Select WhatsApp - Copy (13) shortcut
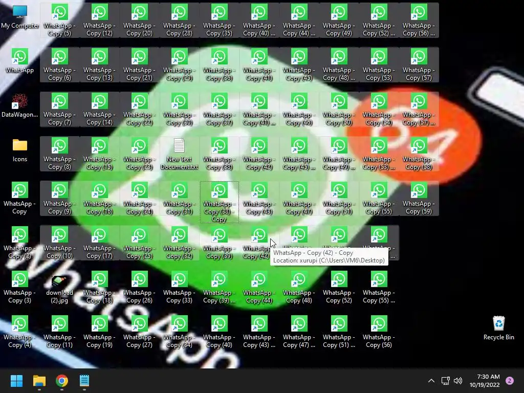This screenshot has width=524, height=393. [99, 65]
